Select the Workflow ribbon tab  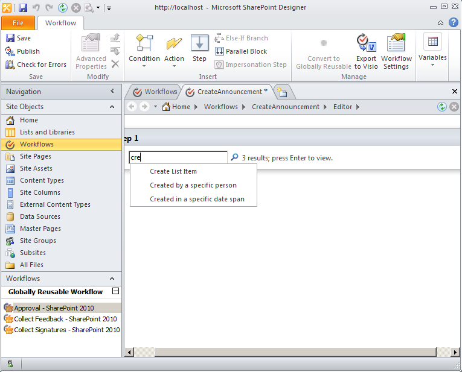61,23
